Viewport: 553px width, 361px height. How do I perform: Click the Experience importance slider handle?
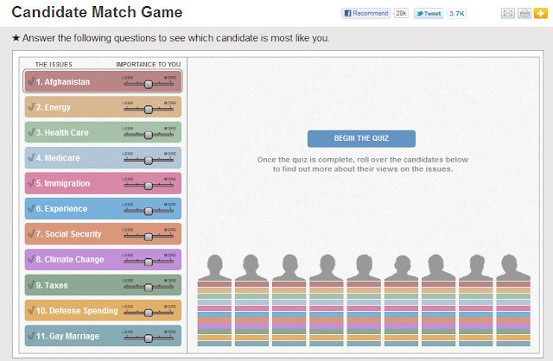click(149, 211)
